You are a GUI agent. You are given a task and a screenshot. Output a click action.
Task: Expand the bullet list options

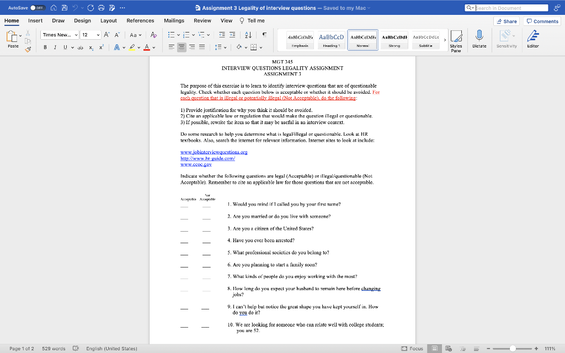tap(178, 34)
